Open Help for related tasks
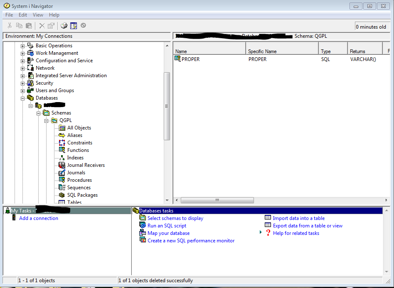394x288 pixels. click(296, 233)
